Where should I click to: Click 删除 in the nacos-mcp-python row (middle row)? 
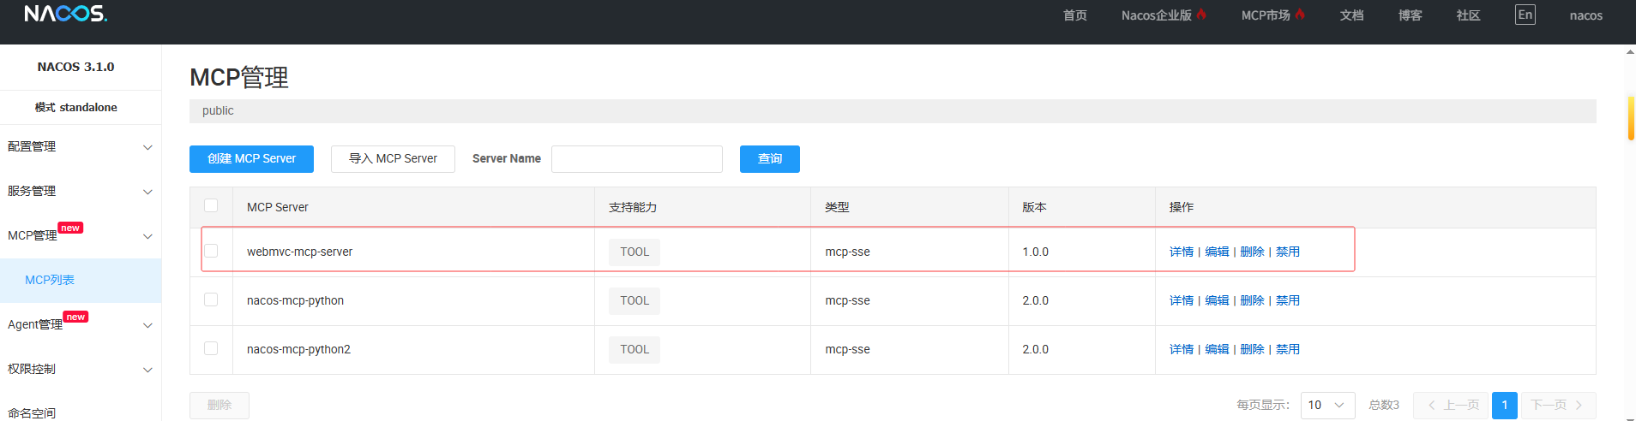[1252, 300]
